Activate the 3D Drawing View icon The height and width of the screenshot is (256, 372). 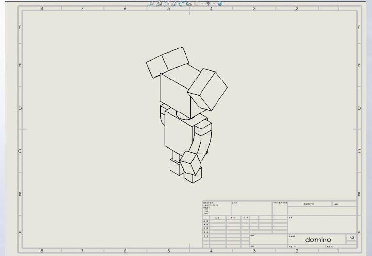tap(189, 3)
